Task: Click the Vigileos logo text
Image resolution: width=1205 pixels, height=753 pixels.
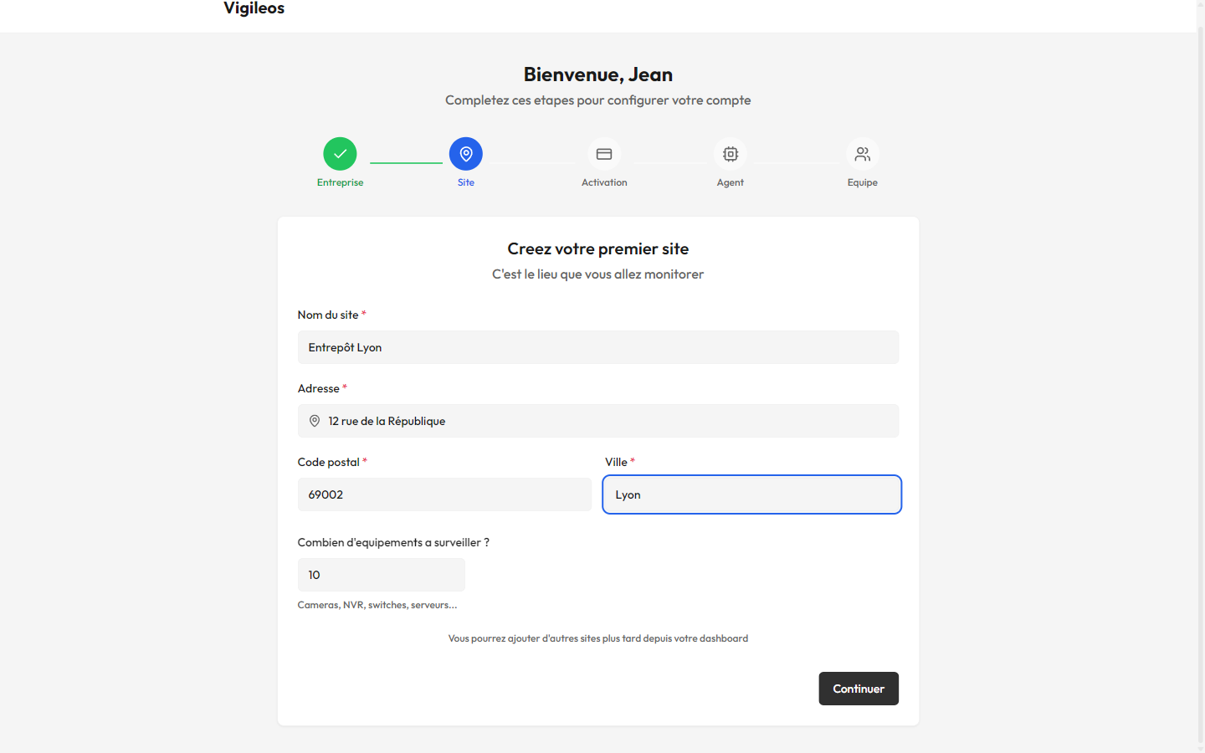Action: pos(254,8)
